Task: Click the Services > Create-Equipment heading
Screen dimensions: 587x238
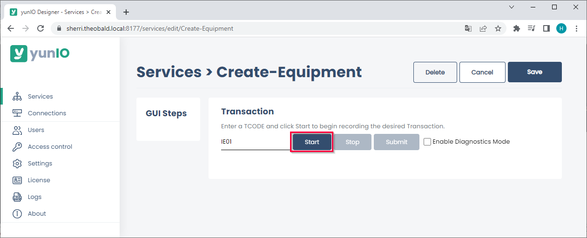Action: (x=249, y=72)
